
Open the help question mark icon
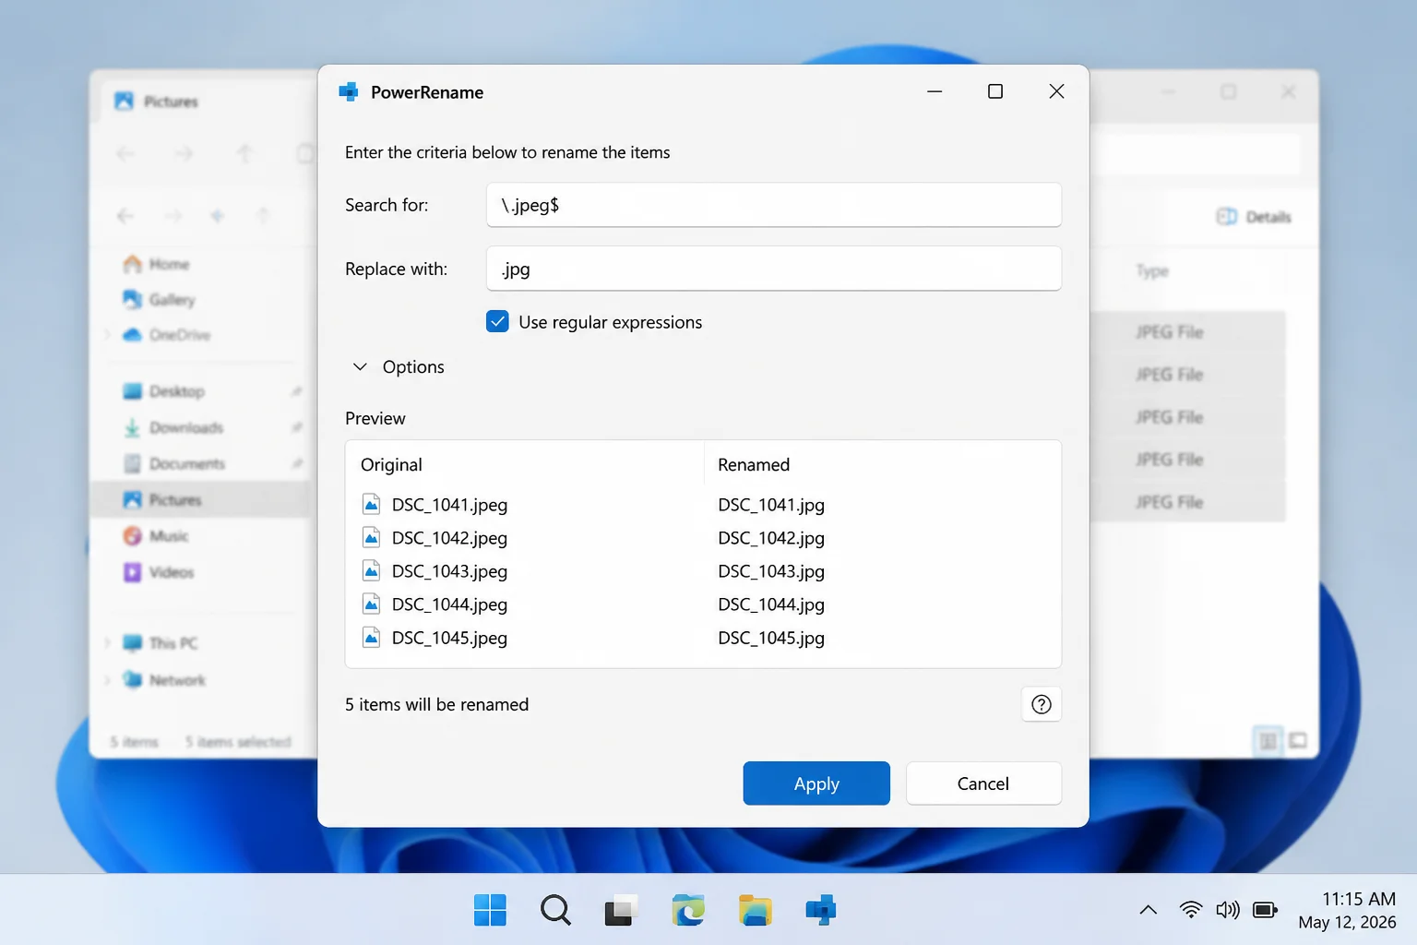pyautogui.click(x=1042, y=705)
